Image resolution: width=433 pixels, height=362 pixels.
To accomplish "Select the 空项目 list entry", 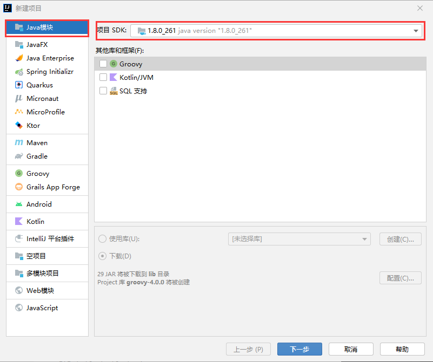I will (36, 256).
